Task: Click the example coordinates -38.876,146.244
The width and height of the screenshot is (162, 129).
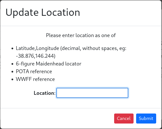Action: click(35, 56)
